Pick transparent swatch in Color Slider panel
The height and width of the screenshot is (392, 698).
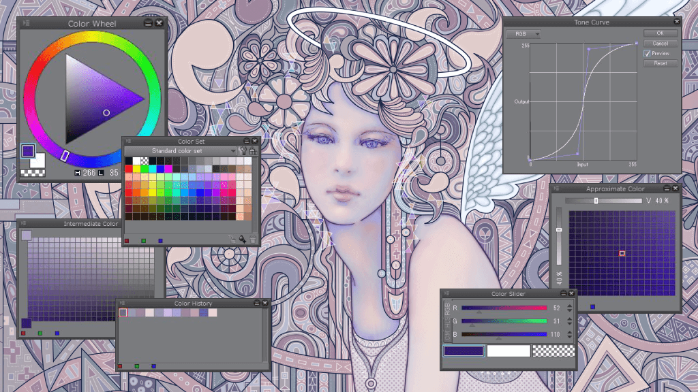click(x=553, y=351)
